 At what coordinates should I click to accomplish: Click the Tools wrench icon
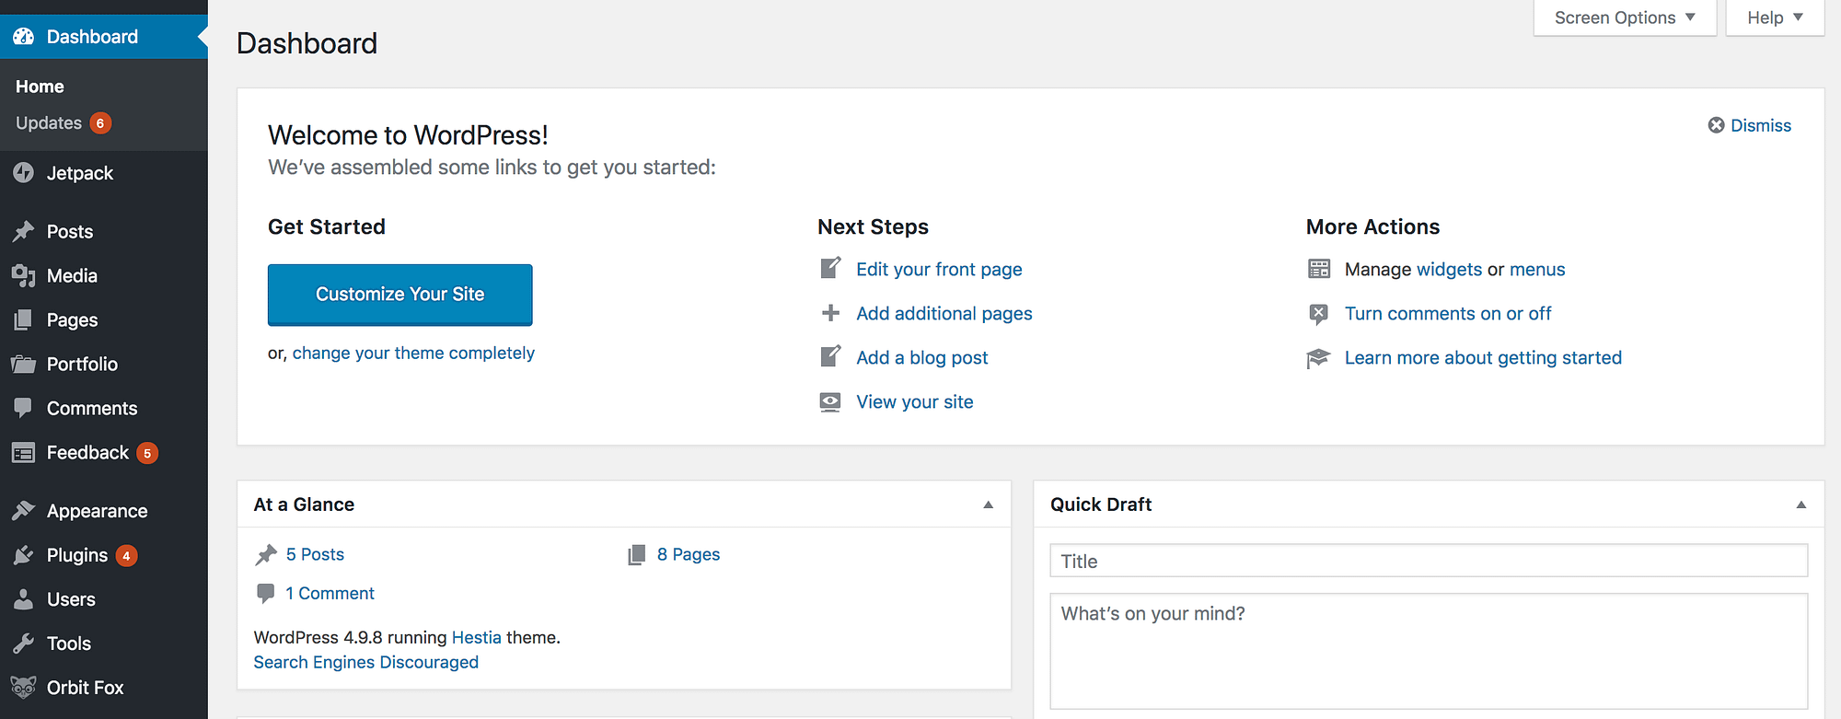coord(24,644)
